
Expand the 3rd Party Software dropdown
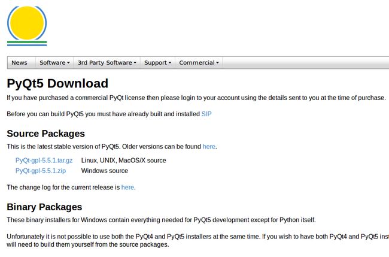[x=107, y=62]
